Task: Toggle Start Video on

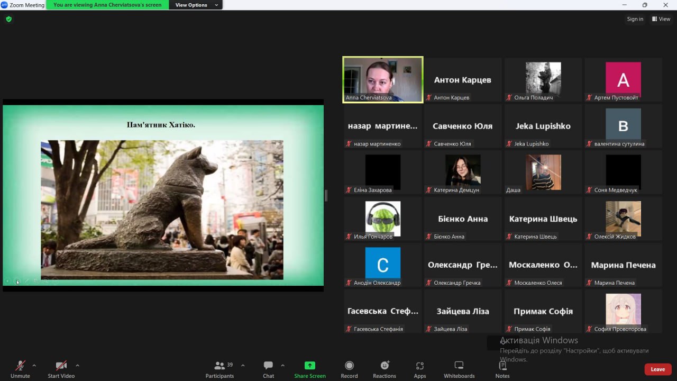Action: tap(61, 366)
